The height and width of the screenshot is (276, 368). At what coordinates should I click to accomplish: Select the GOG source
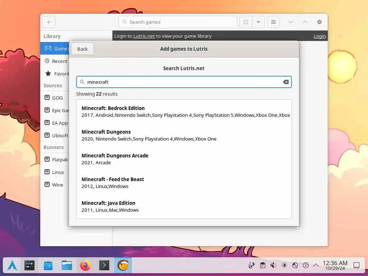55,98
